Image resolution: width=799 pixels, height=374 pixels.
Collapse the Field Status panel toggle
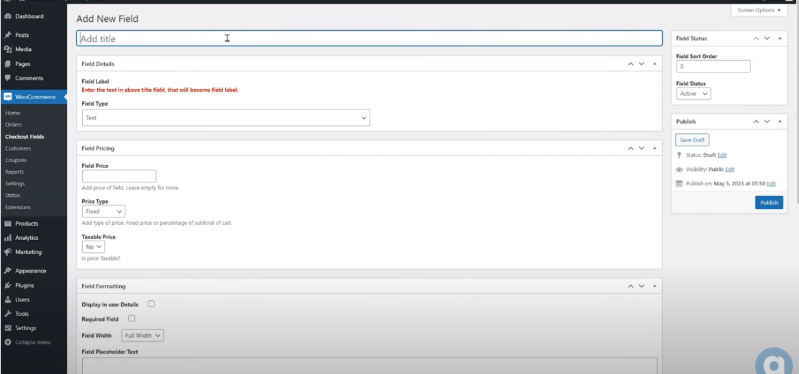[x=780, y=38]
